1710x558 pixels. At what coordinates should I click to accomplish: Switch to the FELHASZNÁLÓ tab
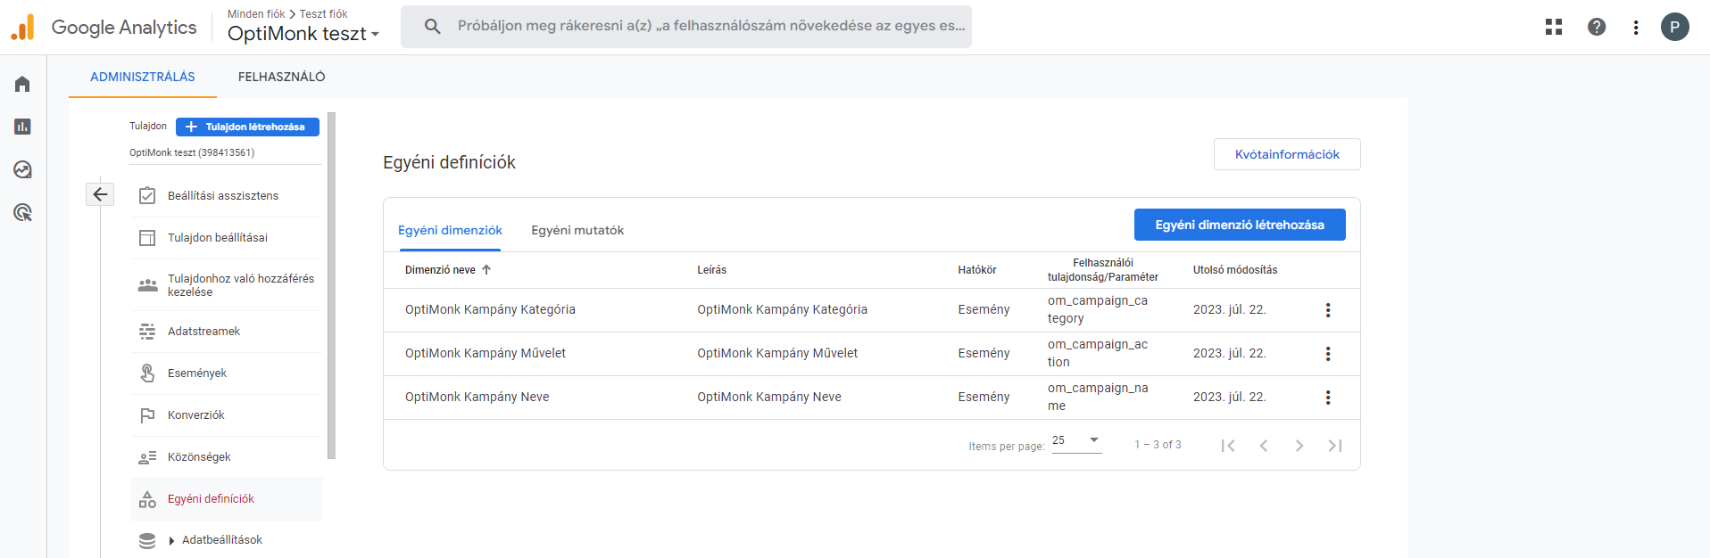point(282,77)
